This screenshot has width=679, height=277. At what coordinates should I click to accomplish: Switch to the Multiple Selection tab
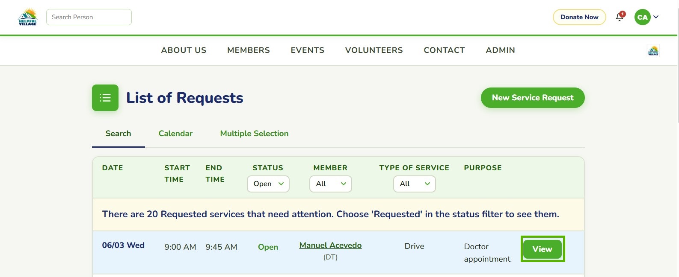tap(254, 134)
